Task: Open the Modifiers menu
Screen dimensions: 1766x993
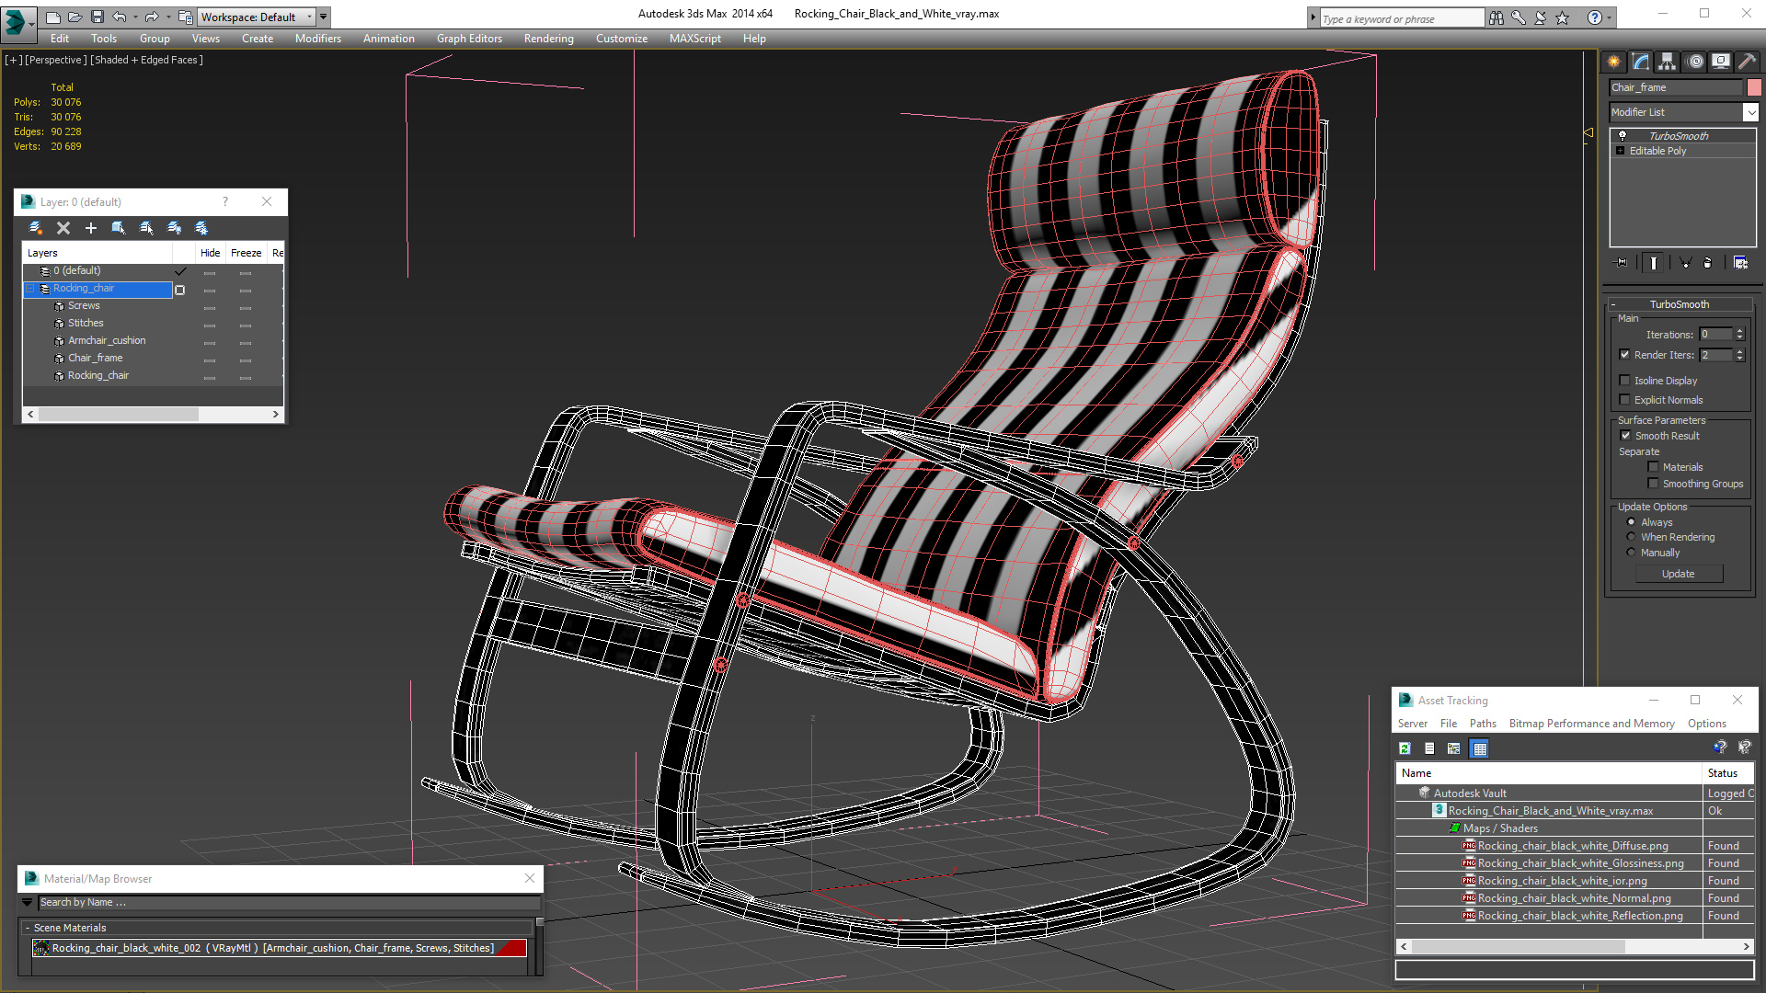Action: 317,39
